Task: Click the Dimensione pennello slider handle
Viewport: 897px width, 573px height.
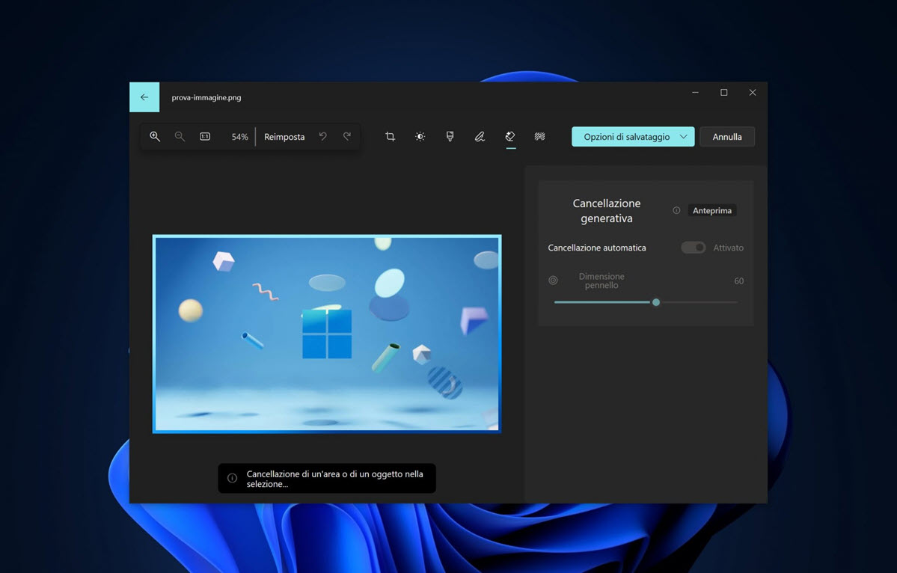Action: pos(656,302)
